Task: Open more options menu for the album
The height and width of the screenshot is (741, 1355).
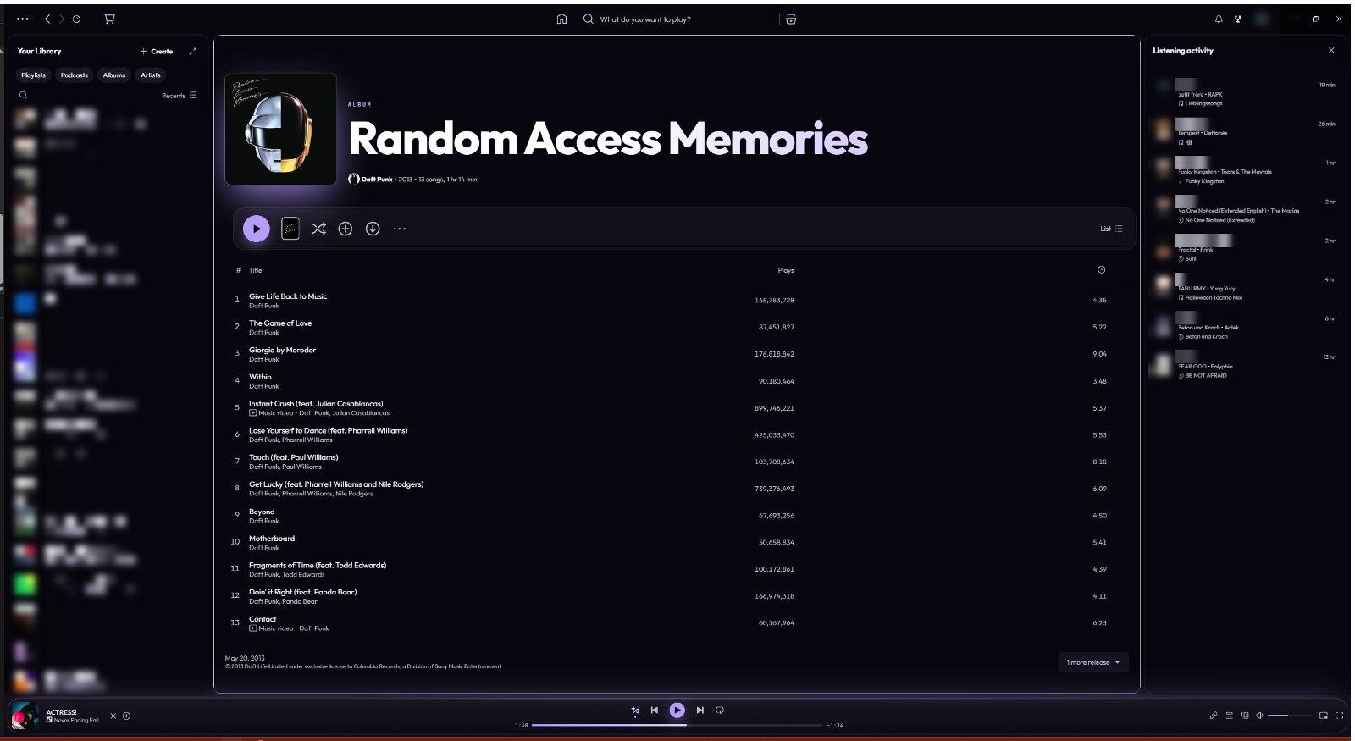Action: (x=400, y=229)
